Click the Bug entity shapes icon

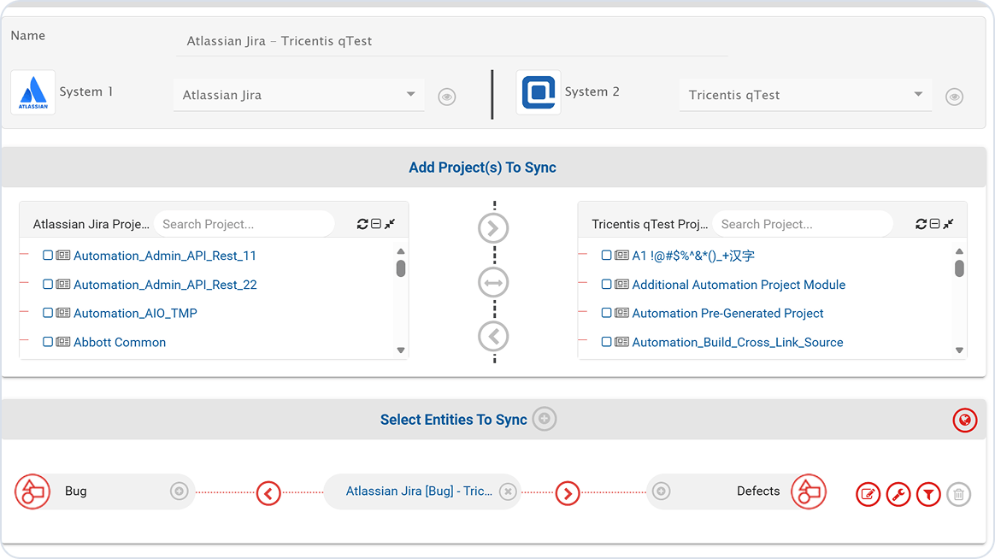32,491
